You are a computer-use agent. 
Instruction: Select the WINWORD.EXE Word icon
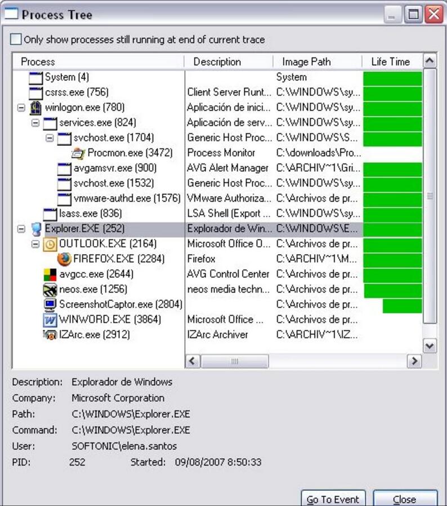51,319
